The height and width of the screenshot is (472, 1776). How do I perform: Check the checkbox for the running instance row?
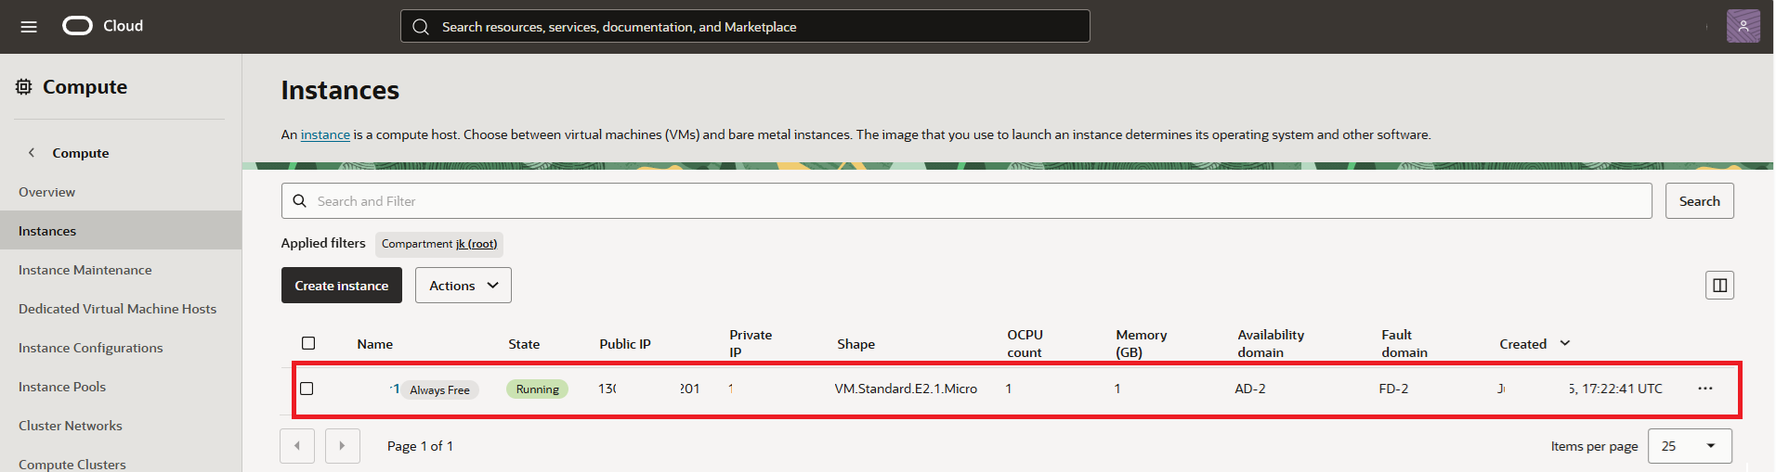tap(307, 389)
